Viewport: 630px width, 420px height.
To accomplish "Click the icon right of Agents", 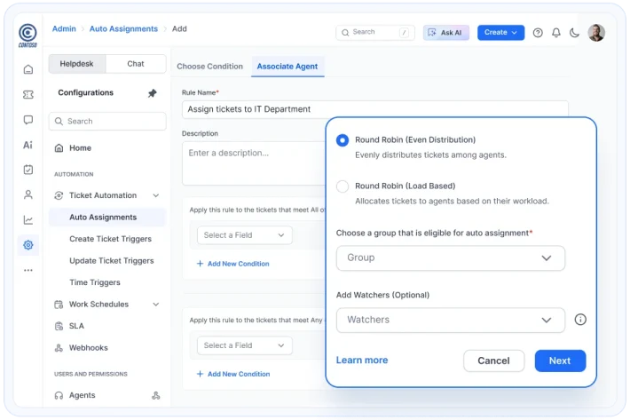I will [156, 395].
